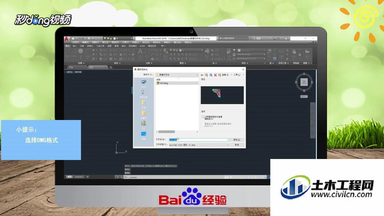This screenshot has height=216, width=384.
Task: Open 收藏夹 in the dialog sidebar
Action: (144, 114)
